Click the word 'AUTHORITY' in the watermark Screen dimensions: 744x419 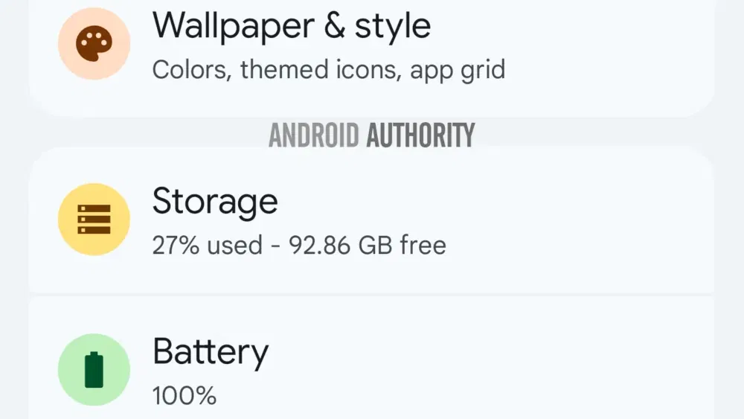[x=420, y=135]
